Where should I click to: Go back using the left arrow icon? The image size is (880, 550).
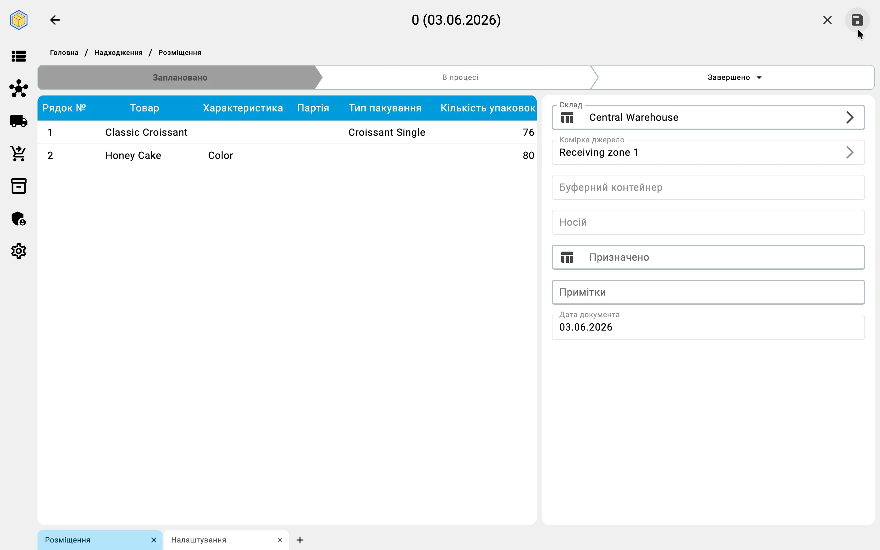pos(55,20)
